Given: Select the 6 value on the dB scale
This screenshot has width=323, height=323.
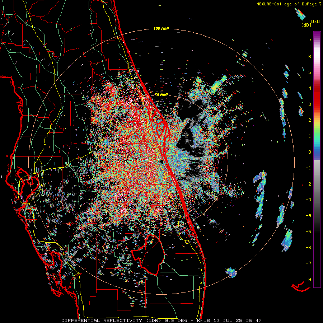Looking at the screenshot, I should (x=310, y=56).
